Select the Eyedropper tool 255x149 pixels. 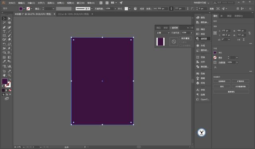pos(4,61)
